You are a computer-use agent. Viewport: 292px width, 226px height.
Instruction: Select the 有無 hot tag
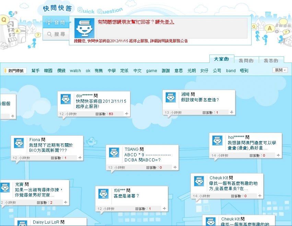point(99,71)
